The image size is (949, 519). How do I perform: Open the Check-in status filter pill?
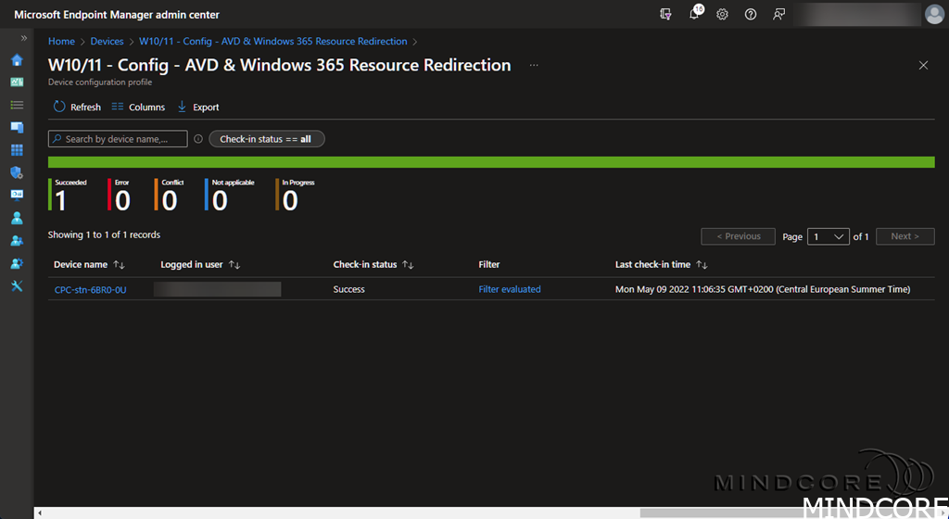[267, 139]
